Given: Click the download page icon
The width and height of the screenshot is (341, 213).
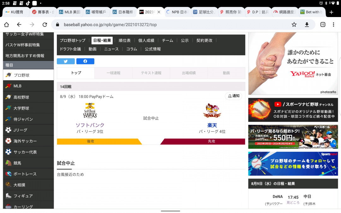Looking at the screenshot, I should coord(307,25).
